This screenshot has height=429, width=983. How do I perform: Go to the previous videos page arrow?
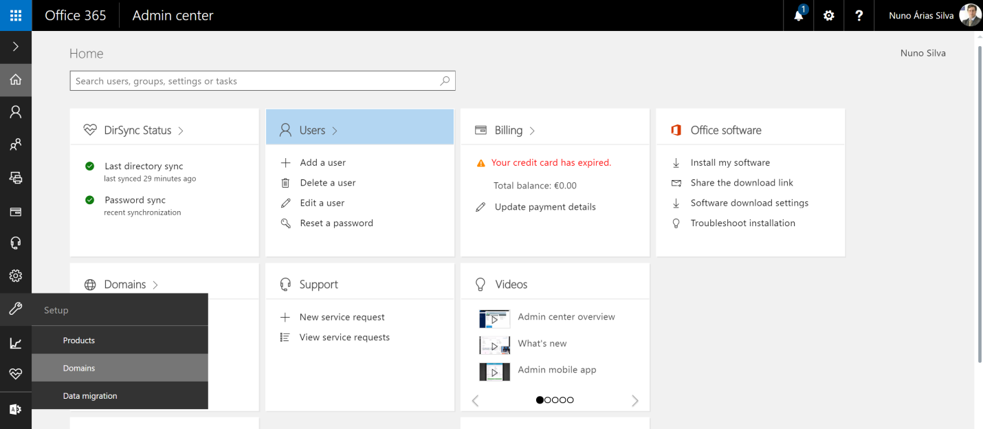tap(475, 401)
